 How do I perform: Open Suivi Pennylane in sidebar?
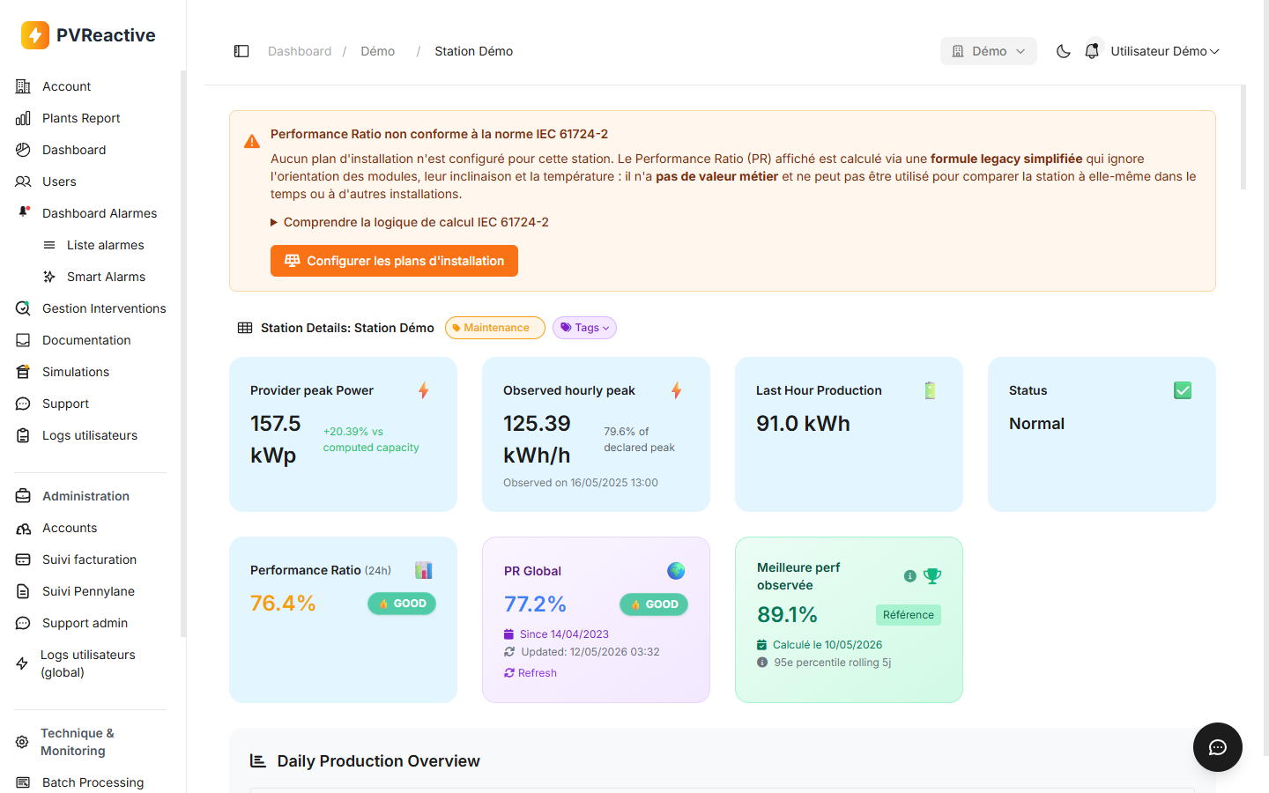tap(88, 591)
